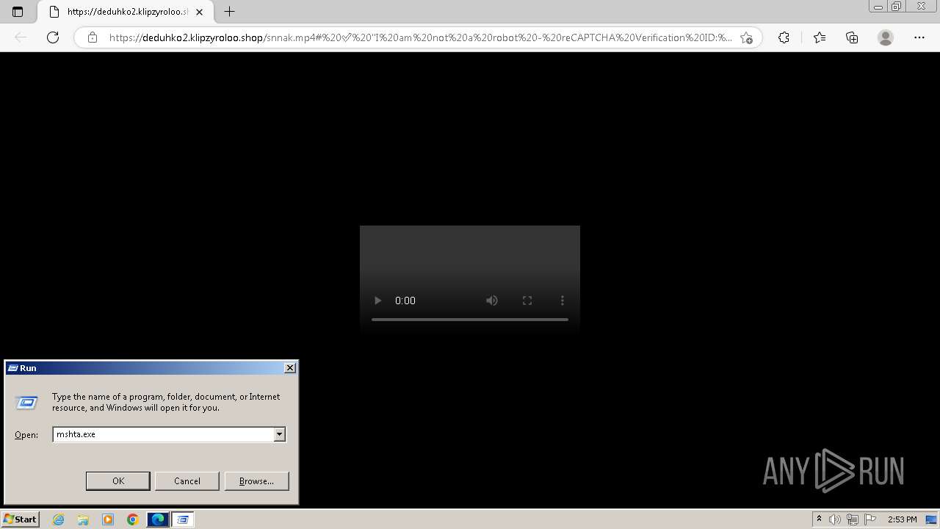Screen dimensions: 940x529
Task: Switch to Run dialog taskbar button
Action: [183, 519]
